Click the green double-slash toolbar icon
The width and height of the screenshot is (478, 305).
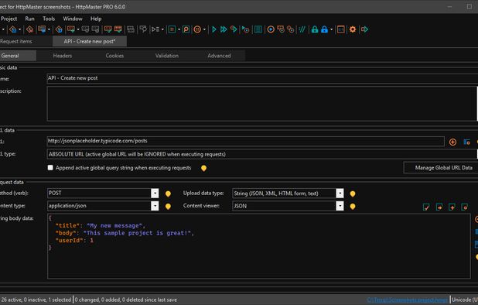pos(302,29)
